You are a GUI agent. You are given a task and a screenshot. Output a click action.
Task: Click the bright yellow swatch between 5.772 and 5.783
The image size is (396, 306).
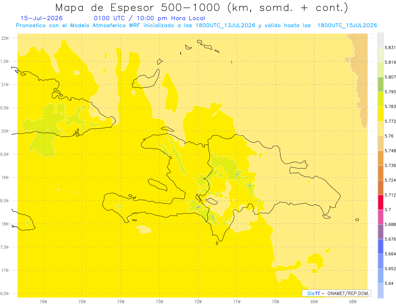click(x=380, y=114)
